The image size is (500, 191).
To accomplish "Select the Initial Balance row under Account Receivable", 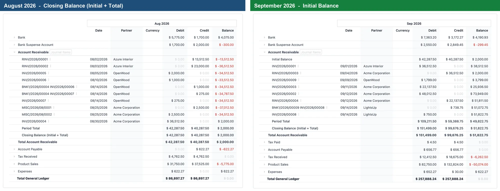I will point(375,59).
